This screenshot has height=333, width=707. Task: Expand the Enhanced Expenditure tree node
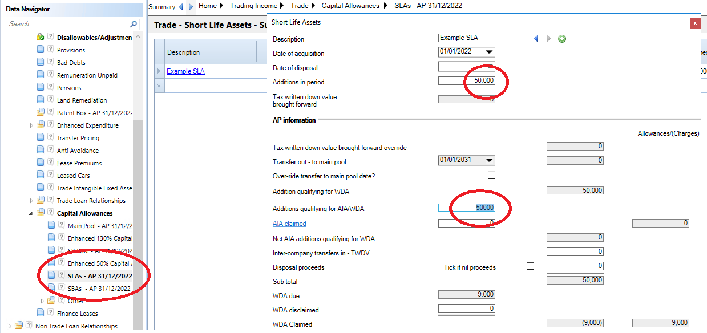point(31,125)
